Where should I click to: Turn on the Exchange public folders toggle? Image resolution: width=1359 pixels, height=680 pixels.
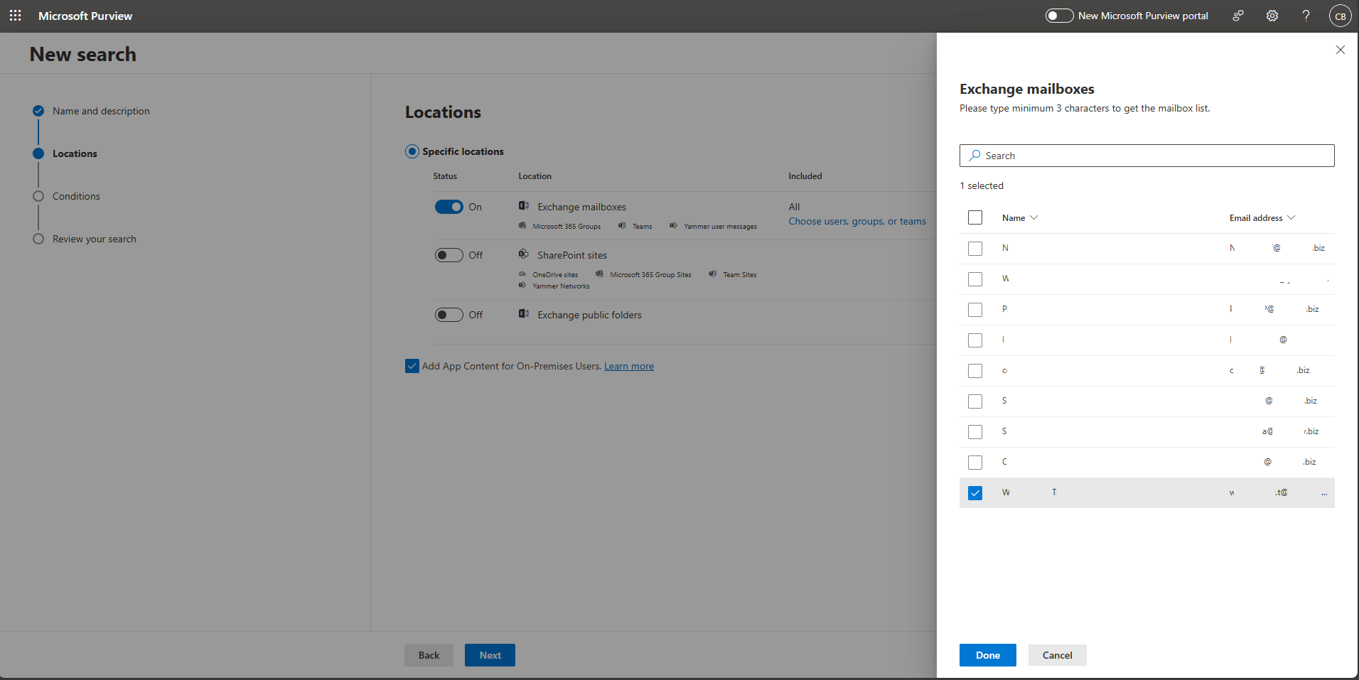(448, 315)
